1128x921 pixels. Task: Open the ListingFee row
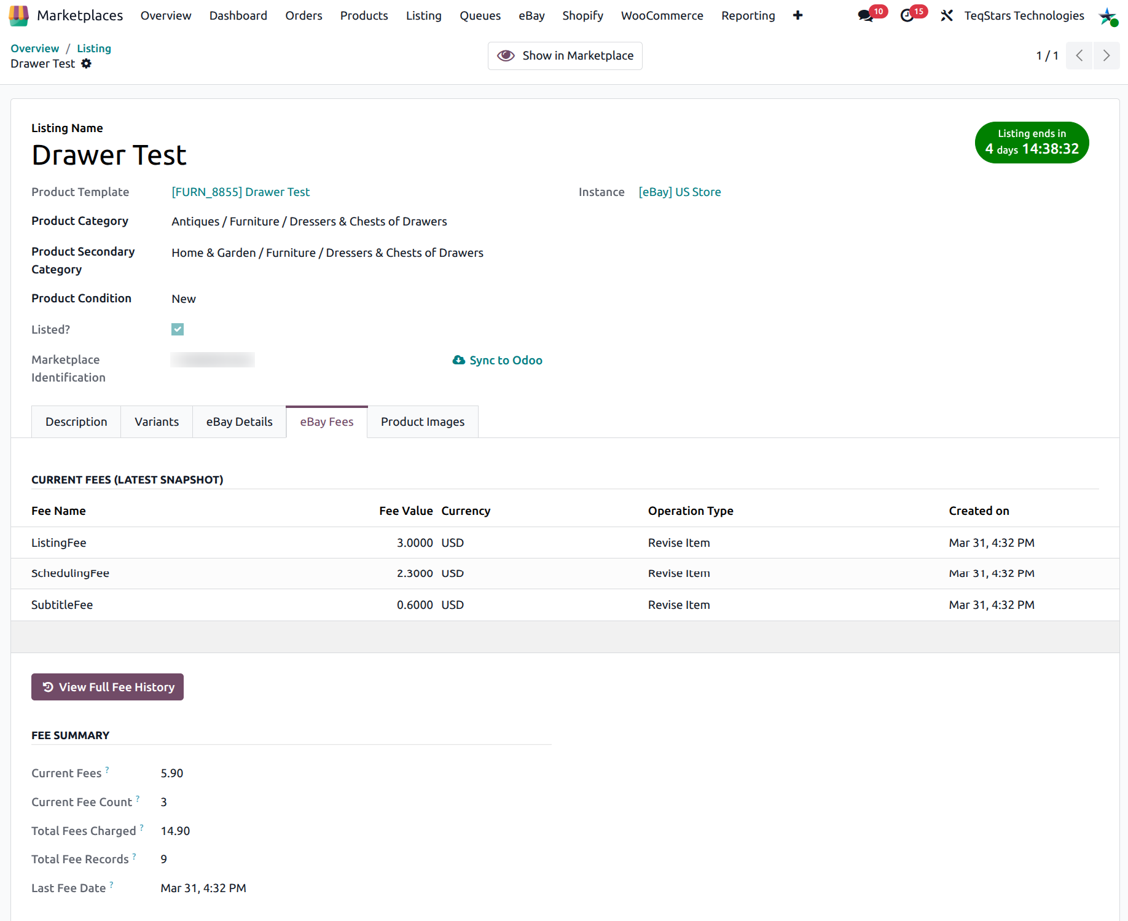click(x=565, y=543)
